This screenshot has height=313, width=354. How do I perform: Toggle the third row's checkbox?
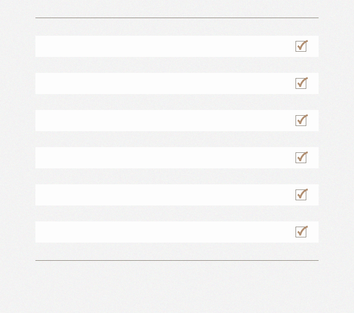(x=301, y=121)
